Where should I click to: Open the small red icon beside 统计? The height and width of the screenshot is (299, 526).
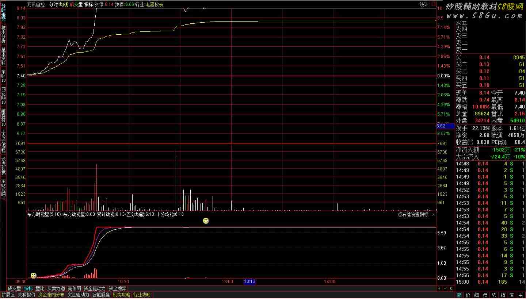[x=434, y=4]
